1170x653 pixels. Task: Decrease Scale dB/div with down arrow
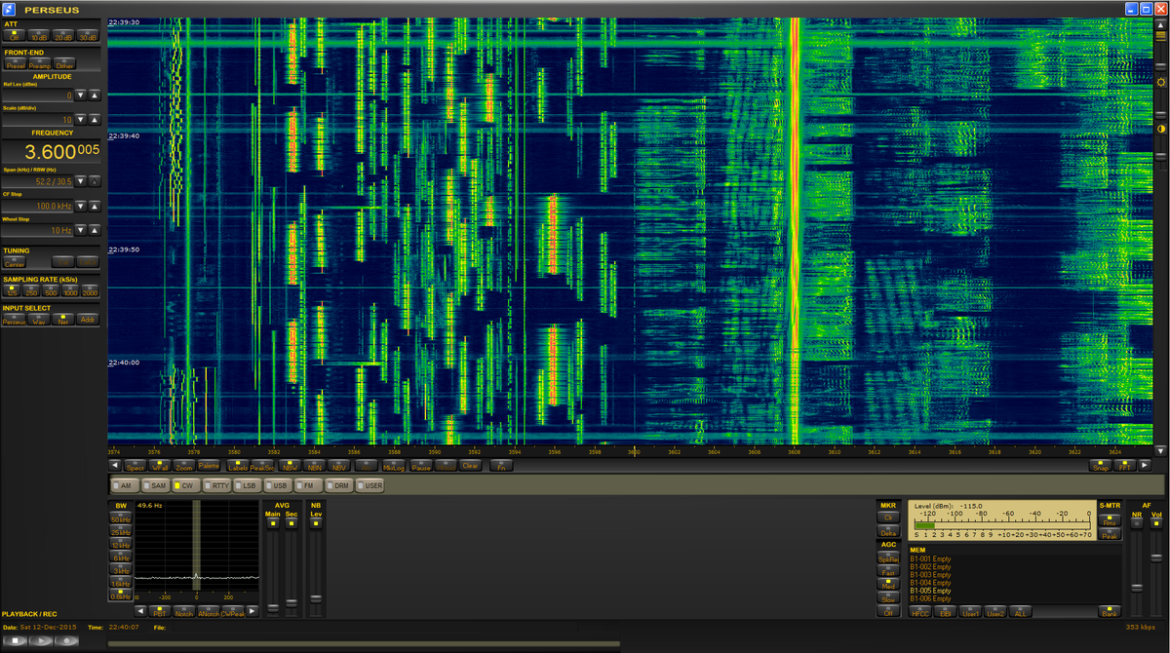pyautogui.click(x=81, y=119)
